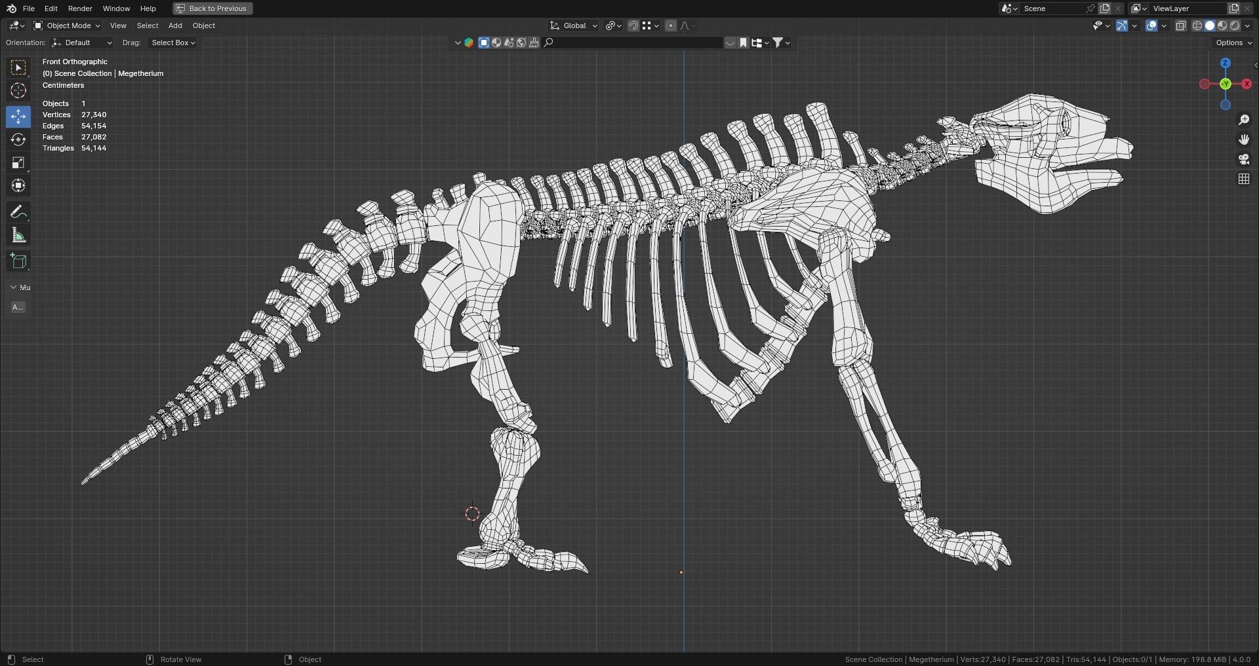Create new scene with duplicate icon

click(1105, 9)
